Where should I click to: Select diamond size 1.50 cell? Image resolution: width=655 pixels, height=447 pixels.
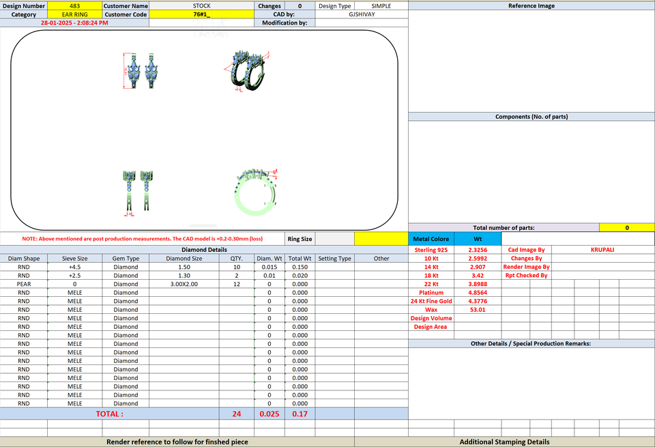click(x=184, y=267)
